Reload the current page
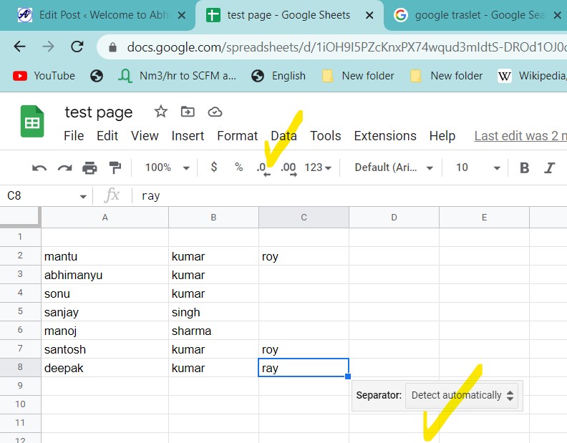567x443 pixels. pyautogui.click(x=77, y=47)
